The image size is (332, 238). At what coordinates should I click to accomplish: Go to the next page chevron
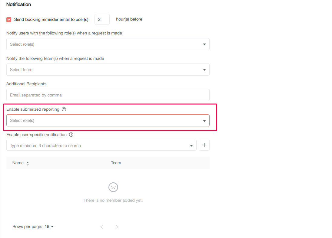tap(117, 227)
